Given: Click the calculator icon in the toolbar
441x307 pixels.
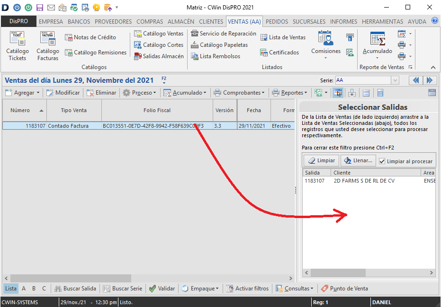Looking at the screenshot, I should click(x=380, y=93).
